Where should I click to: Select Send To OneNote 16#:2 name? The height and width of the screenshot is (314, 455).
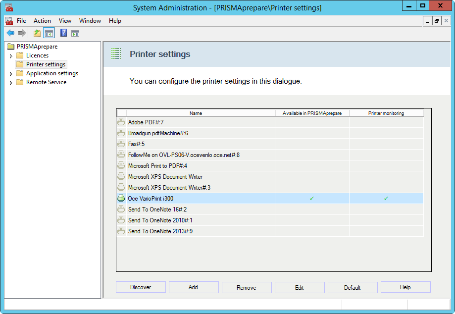tap(157, 209)
